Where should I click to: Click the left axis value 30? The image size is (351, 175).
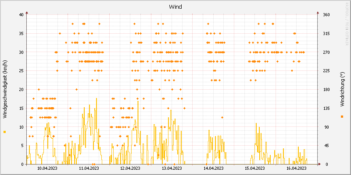point(21,52)
